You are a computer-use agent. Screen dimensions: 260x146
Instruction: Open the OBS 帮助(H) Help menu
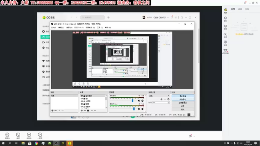pyautogui.click(x=108, y=28)
